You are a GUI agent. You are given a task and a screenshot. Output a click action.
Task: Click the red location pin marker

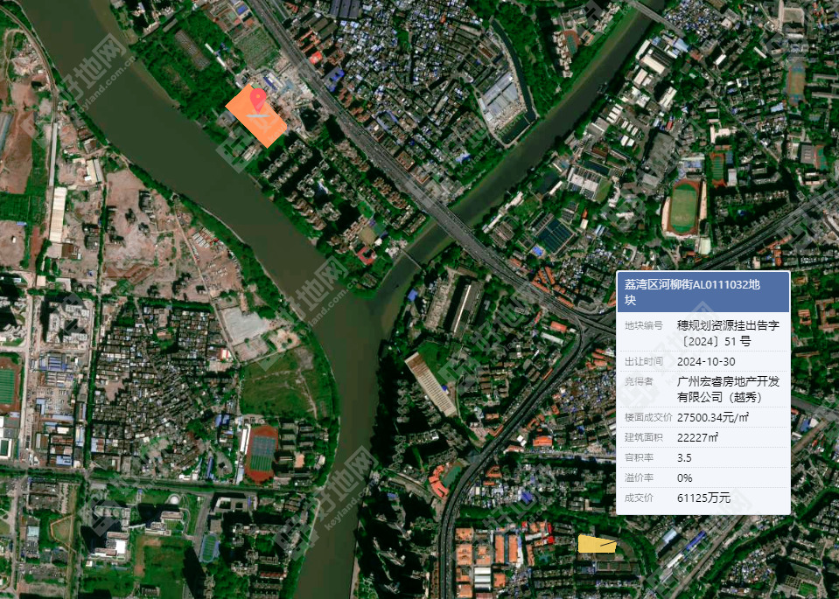tap(258, 101)
